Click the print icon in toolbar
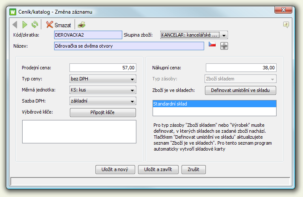 pos(81,25)
